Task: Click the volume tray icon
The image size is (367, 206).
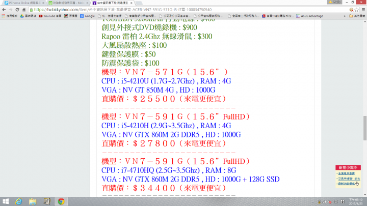Action: [330, 201]
